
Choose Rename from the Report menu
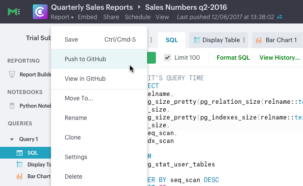coord(99,118)
